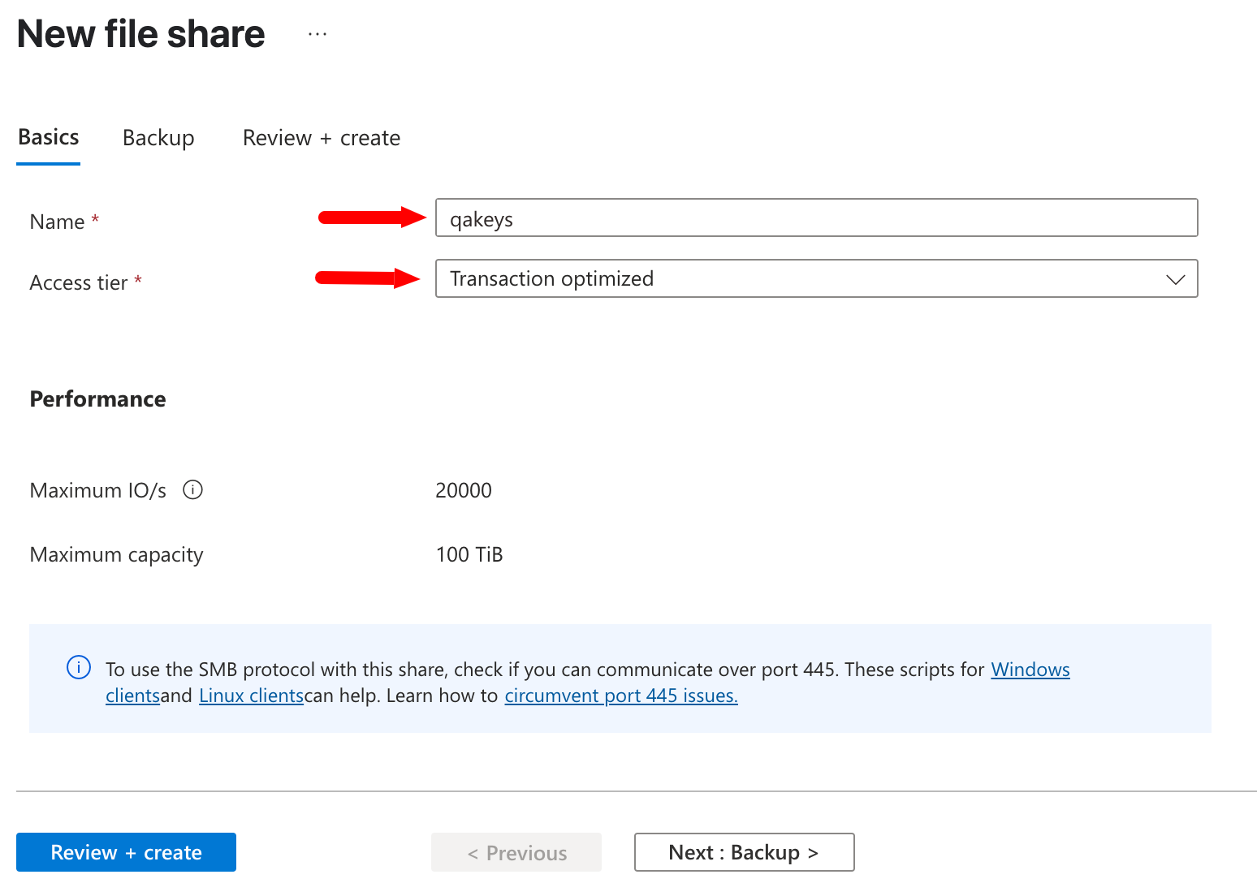The image size is (1257, 896).
Task: Open the Backup tab
Action: tap(158, 138)
